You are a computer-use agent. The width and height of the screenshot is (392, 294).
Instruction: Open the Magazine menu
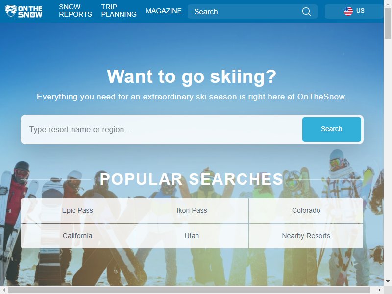tap(164, 11)
